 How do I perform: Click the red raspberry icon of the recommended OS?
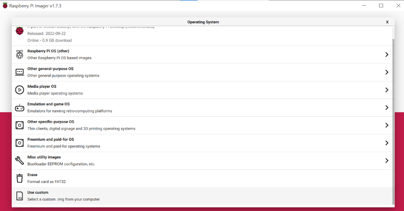pos(19,31)
